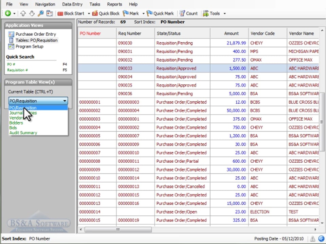Click the Program Setup view

click(x=30, y=46)
